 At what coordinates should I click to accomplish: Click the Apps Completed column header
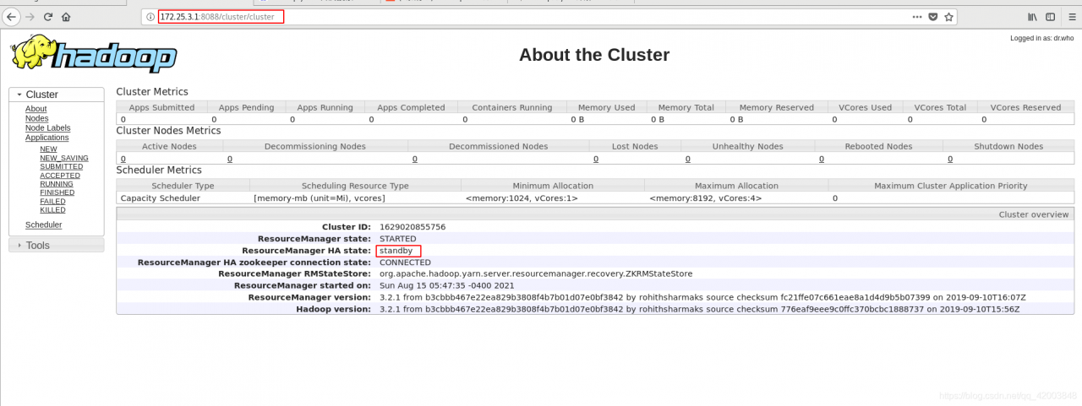[411, 107]
